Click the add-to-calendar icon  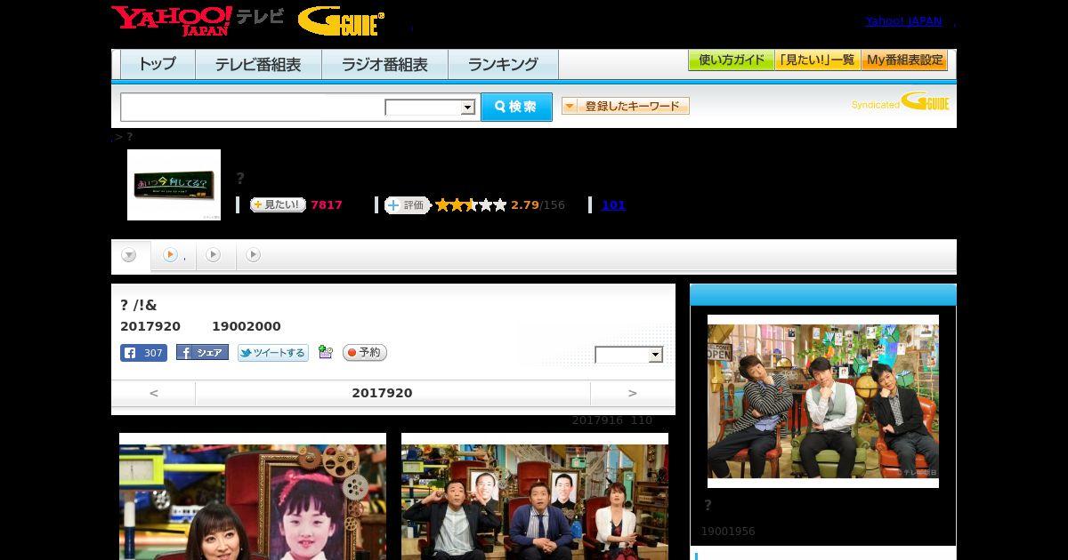tap(326, 353)
